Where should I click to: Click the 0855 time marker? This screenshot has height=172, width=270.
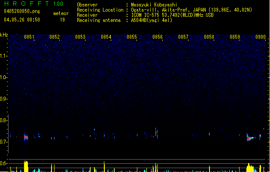pos(132,37)
